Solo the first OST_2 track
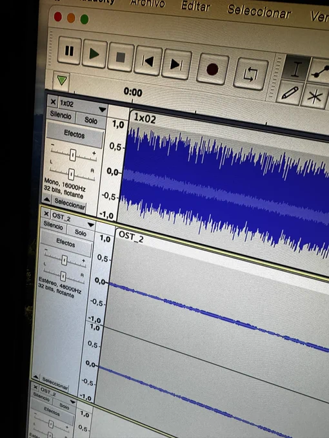The height and width of the screenshot is (438, 329). click(80, 232)
